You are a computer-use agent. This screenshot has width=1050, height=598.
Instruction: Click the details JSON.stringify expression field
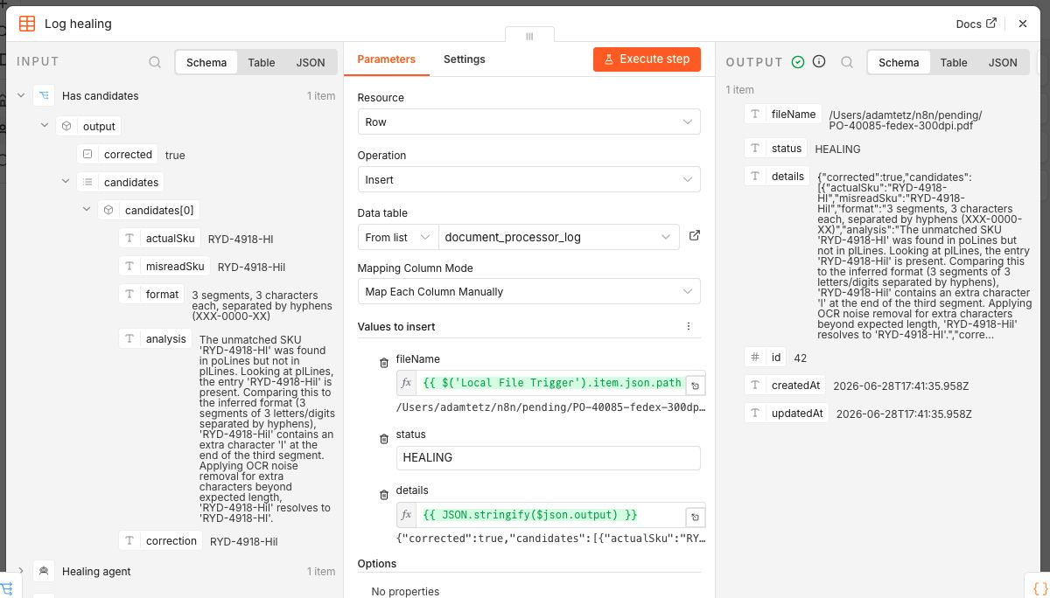(550, 514)
